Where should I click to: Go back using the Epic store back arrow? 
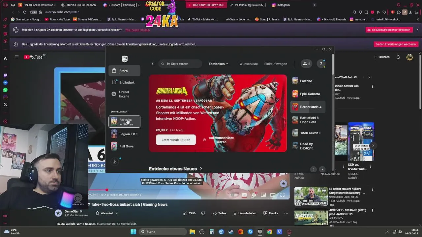pyautogui.click(x=152, y=64)
